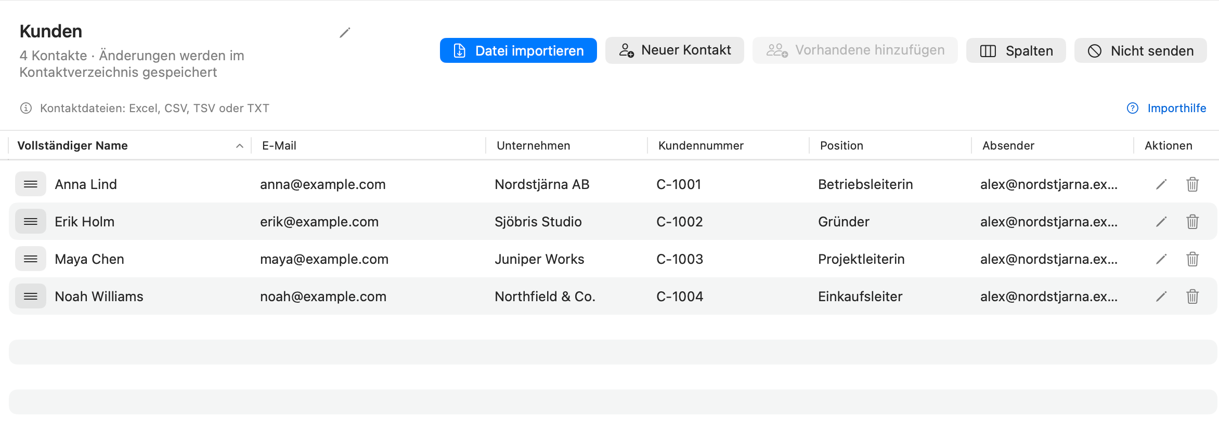Select the maya@example.com email cell
The height and width of the screenshot is (431, 1219).
point(325,259)
